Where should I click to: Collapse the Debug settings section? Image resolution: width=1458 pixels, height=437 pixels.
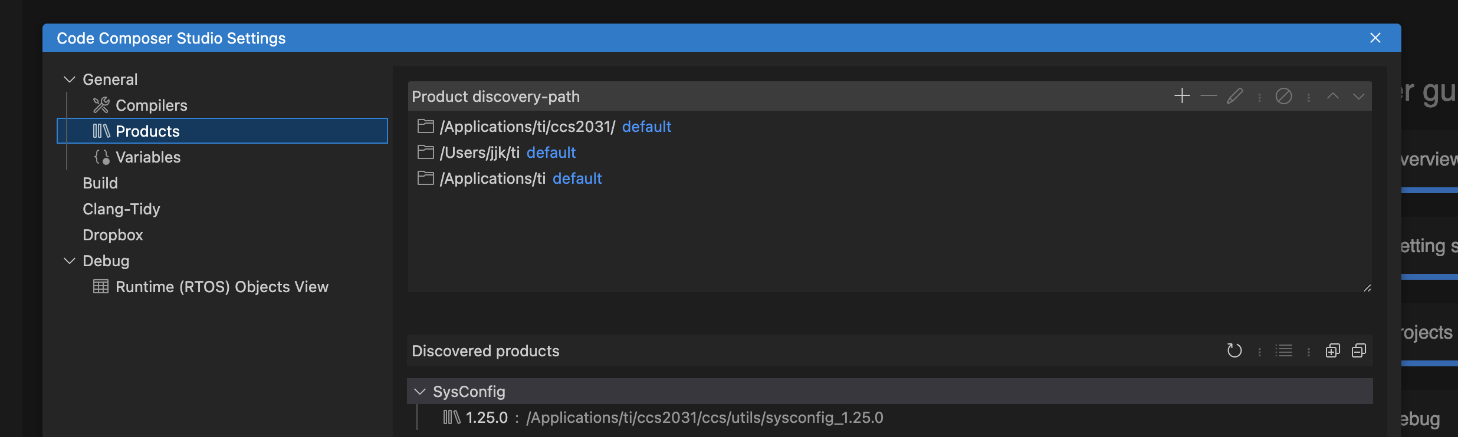click(70, 261)
